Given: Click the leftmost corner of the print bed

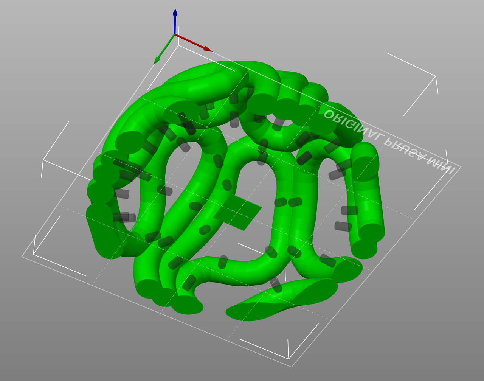Looking at the screenshot, I should 22,257.
